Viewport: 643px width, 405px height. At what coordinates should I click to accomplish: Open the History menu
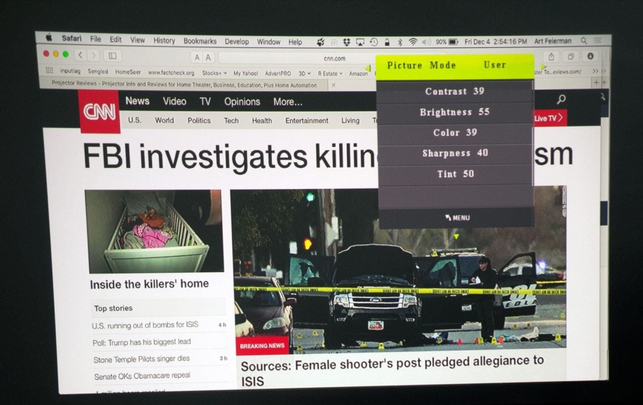164,40
